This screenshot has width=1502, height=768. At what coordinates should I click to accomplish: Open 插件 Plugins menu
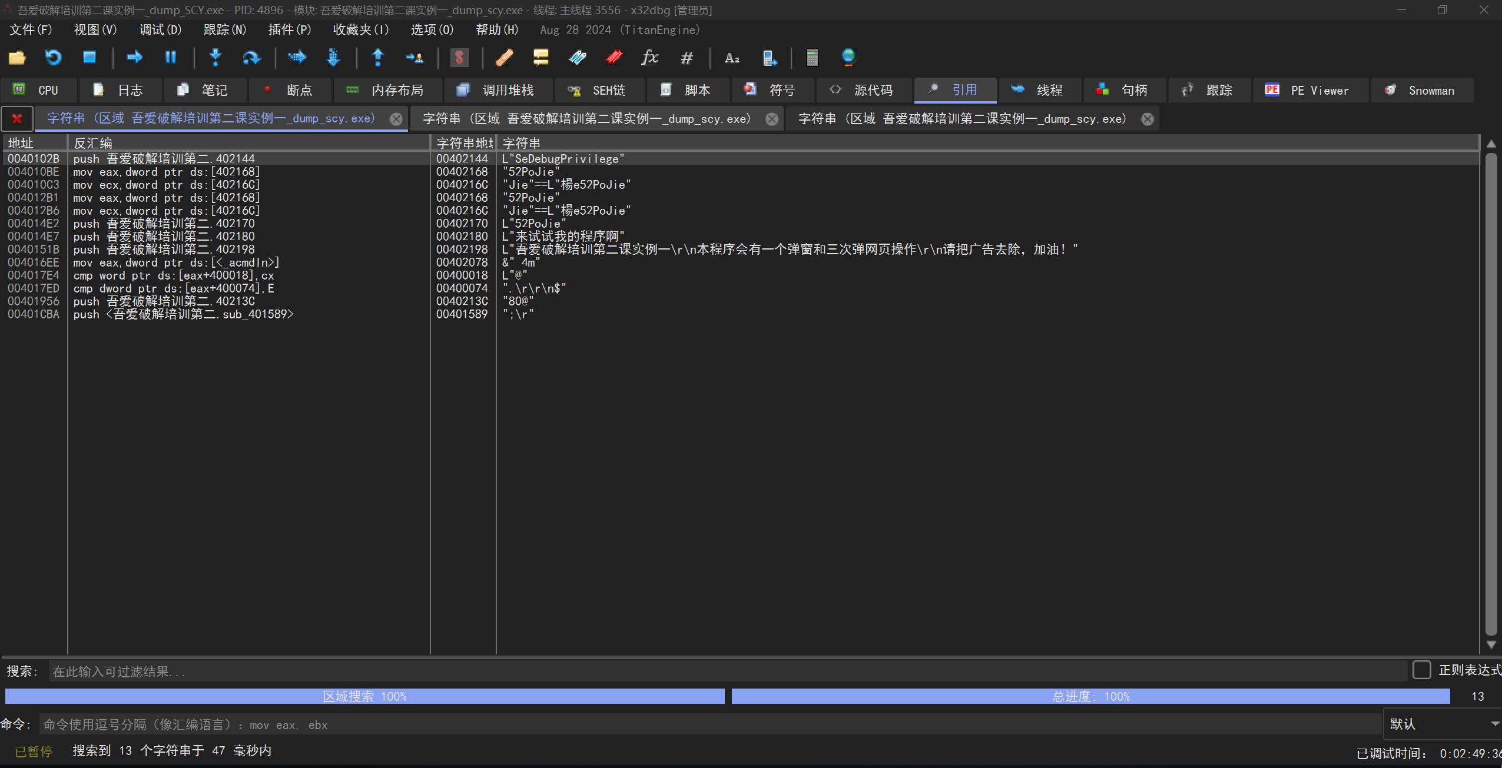288,31
